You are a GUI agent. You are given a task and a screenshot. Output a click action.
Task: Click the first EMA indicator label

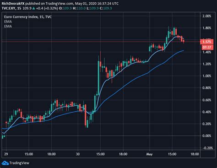[8, 22]
